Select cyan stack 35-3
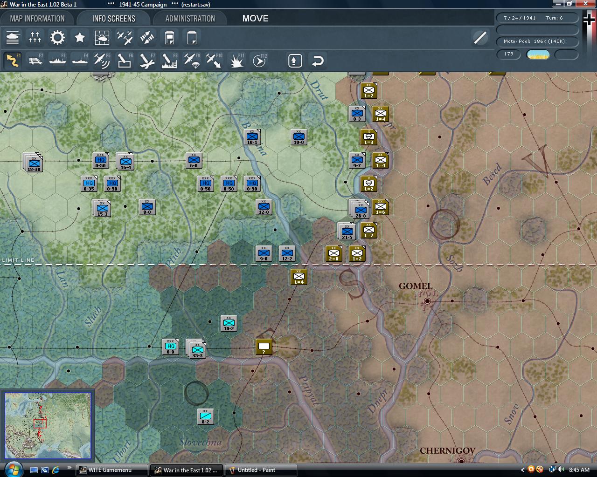The width and height of the screenshot is (597, 477). pyautogui.click(x=196, y=348)
